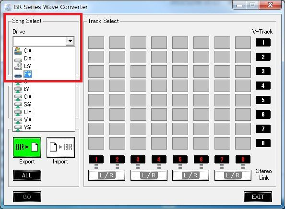Click the EXIT button
Image resolution: width=285 pixels, height=209 pixels.
click(258, 197)
